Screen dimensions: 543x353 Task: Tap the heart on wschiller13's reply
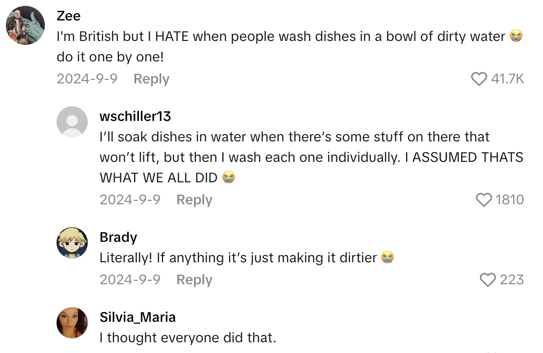pyautogui.click(x=484, y=199)
